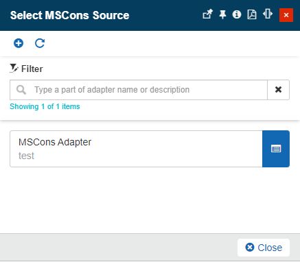
Task: Open the blue details button for MSCons Adapter
Action: [x=276, y=149]
